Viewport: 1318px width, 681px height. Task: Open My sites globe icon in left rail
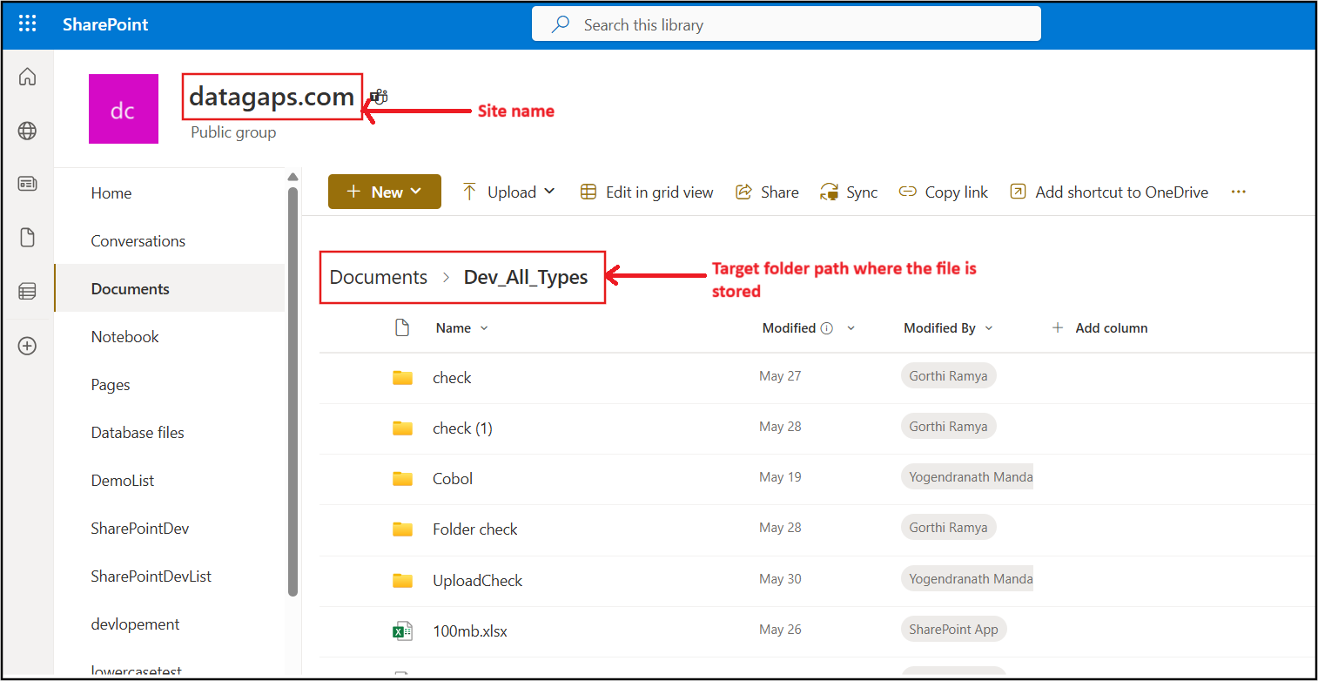tap(28, 131)
